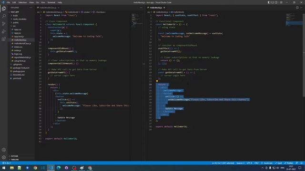Click the split editor right icon
This screenshot has height=171, width=305.
tap(297, 8)
